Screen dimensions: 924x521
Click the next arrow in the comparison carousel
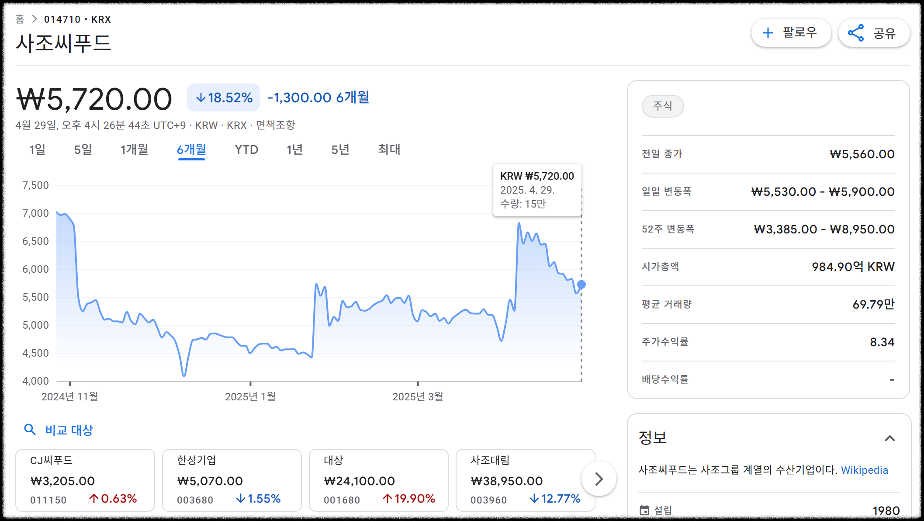(599, 479)
